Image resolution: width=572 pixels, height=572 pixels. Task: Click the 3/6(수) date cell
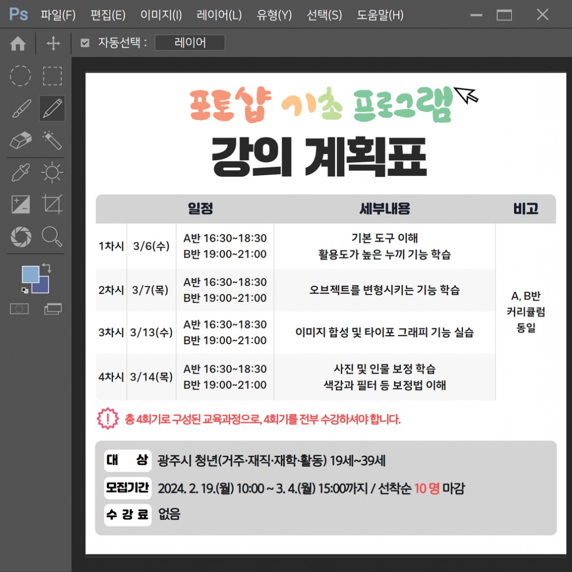coord(151,246)
